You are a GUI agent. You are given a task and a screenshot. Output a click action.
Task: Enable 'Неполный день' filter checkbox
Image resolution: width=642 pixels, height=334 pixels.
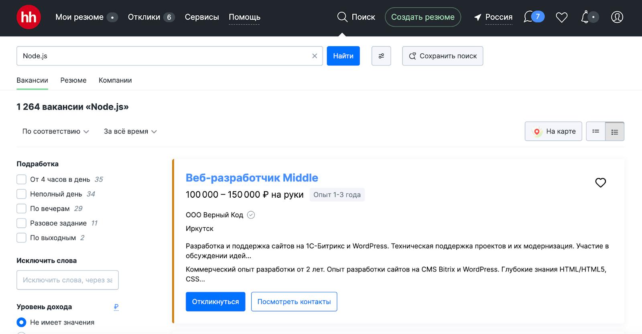(x=21, y=194)
